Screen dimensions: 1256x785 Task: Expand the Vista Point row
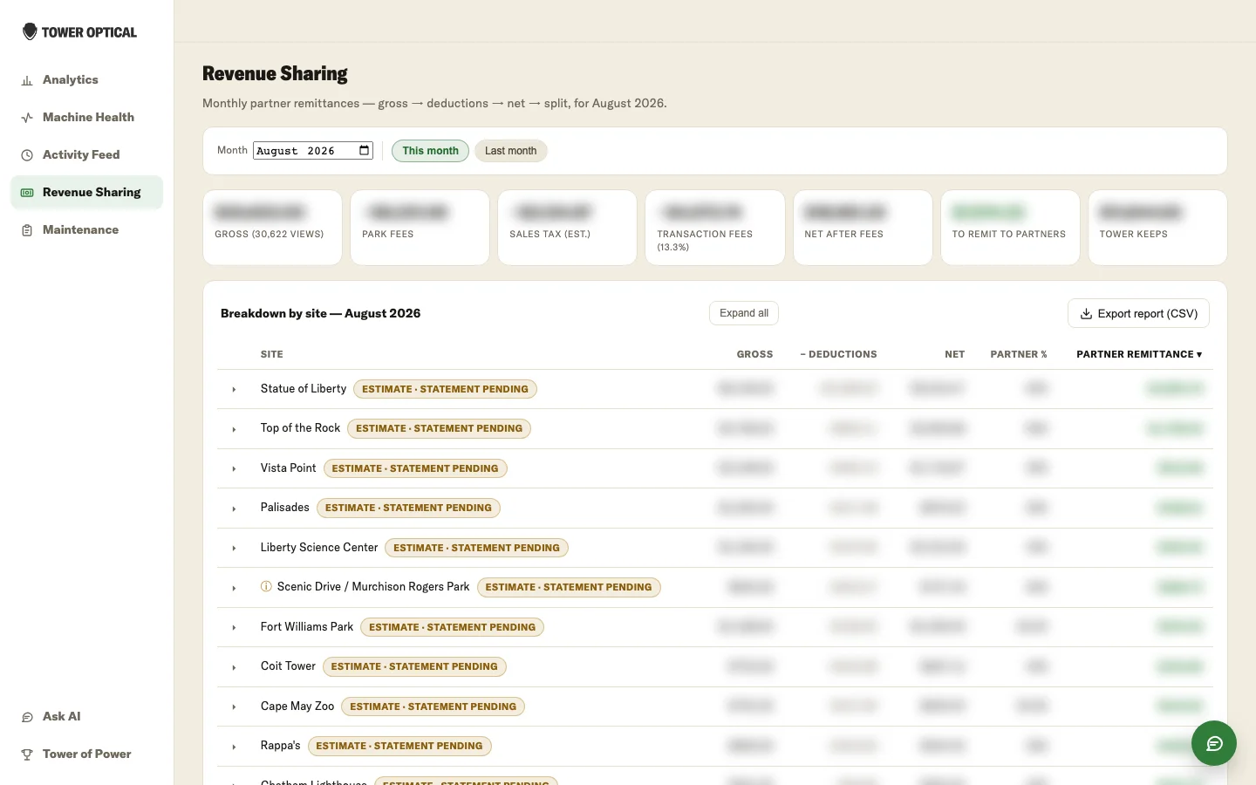point(234,469)
